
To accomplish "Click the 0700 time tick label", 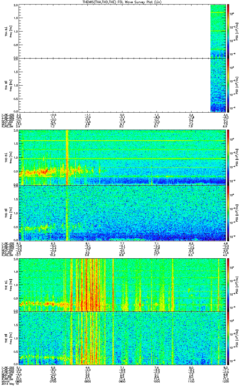I will pos(53,382).
